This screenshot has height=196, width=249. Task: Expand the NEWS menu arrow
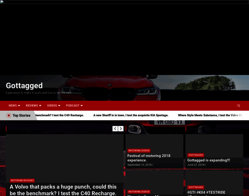coord(19,106)
